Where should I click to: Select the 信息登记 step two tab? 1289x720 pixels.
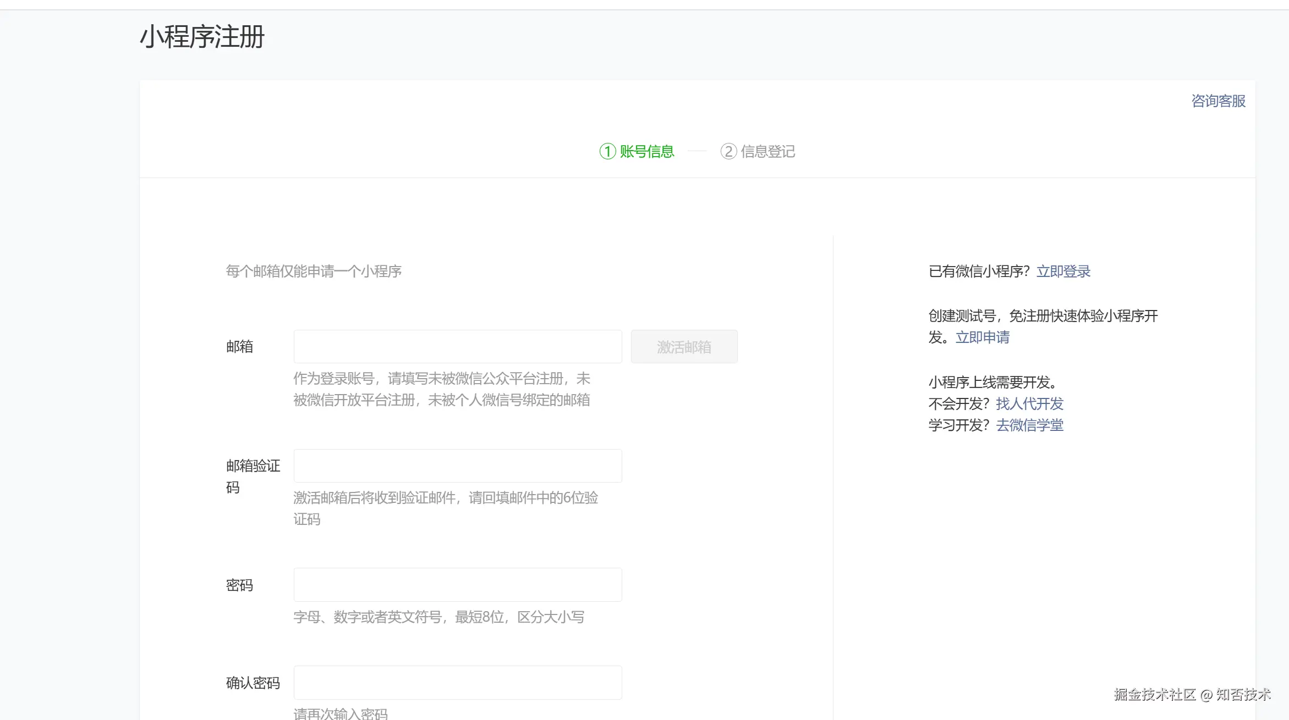point(767,152)
